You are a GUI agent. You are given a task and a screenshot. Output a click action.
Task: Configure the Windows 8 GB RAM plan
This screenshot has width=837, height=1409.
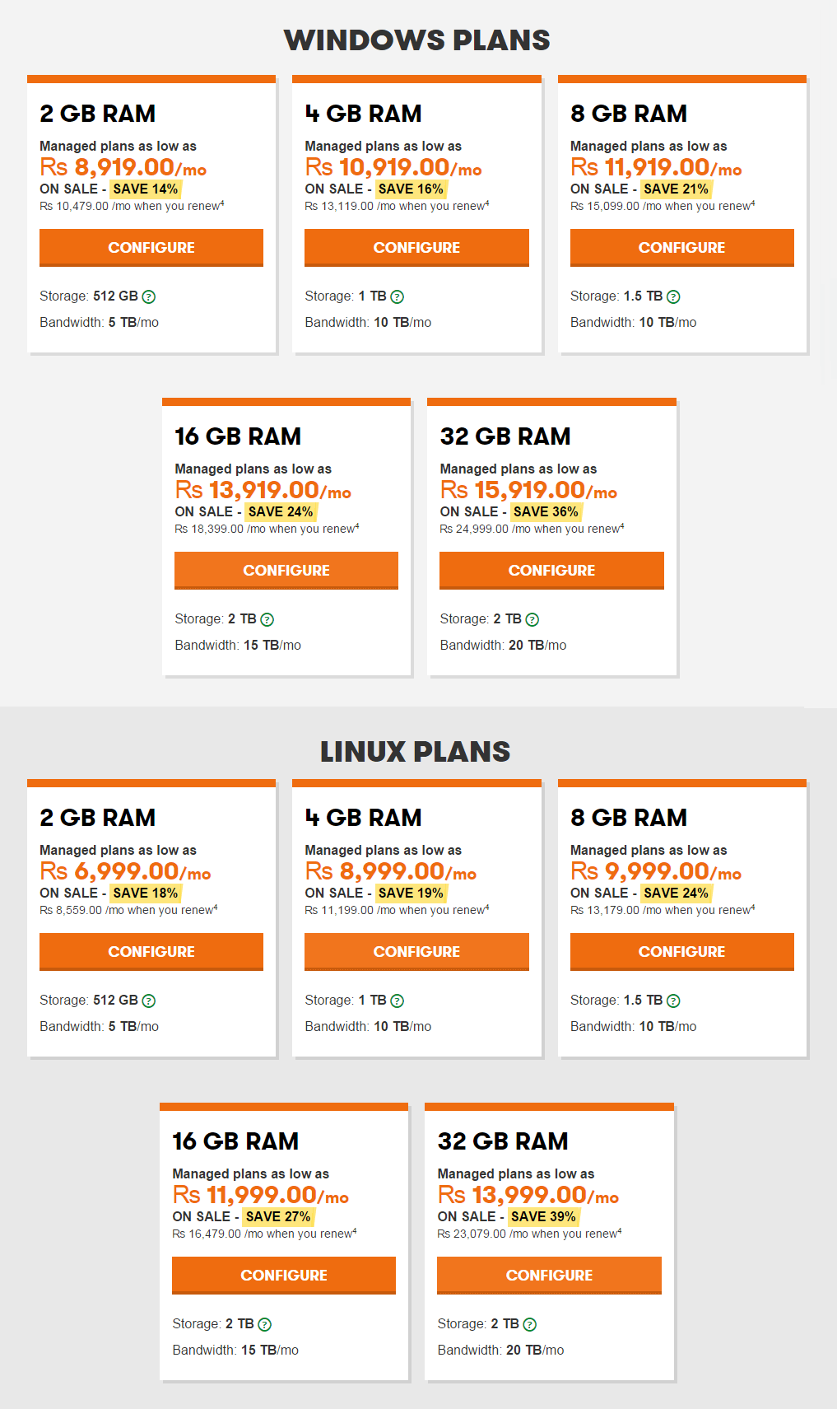[x=681, y=247]
